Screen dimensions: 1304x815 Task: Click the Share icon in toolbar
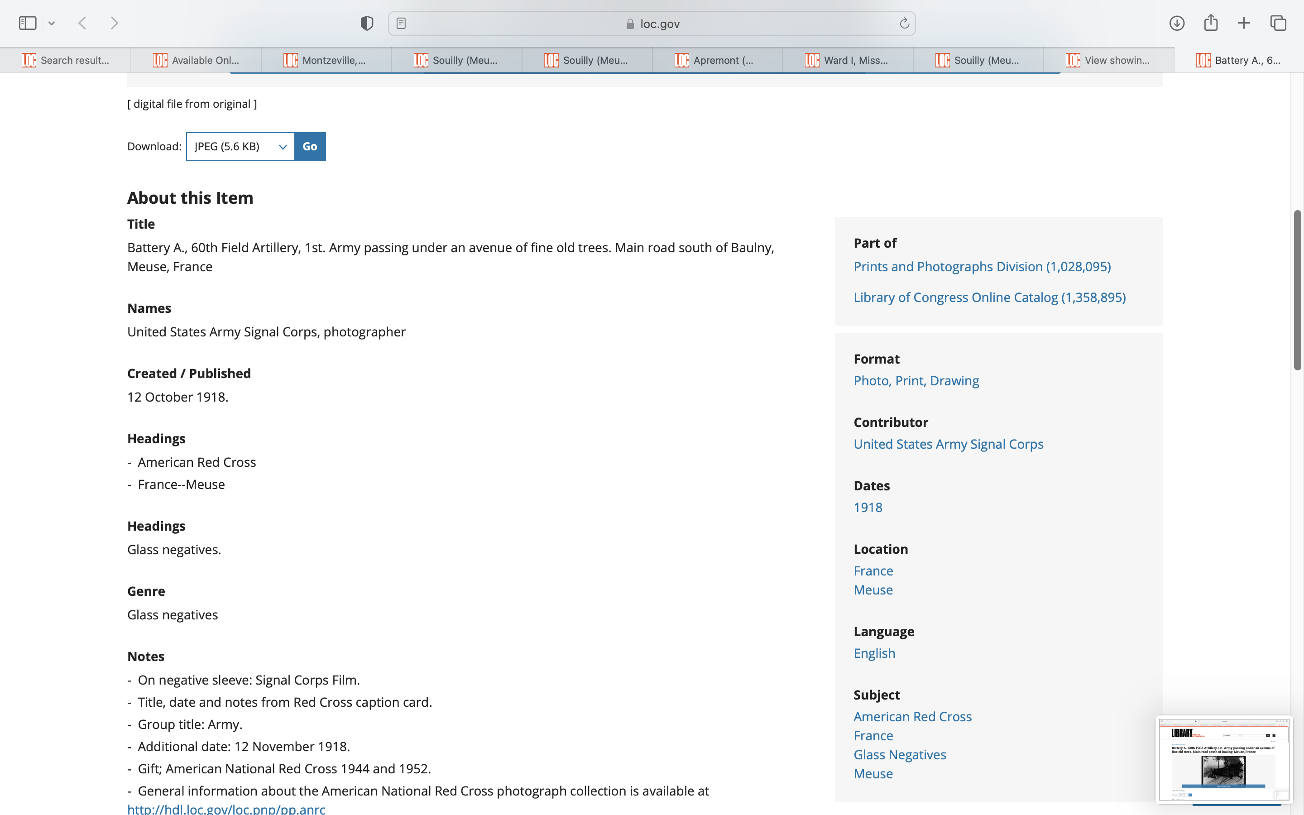[x=1210, y=23]
